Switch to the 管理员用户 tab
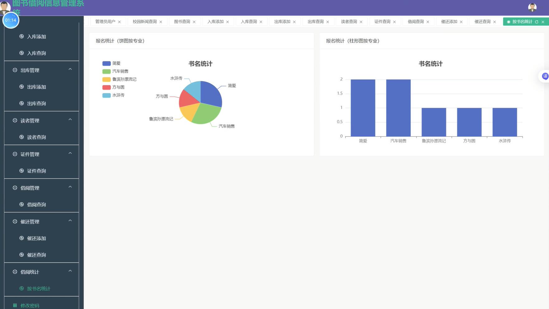This screenshot has height=309, width=549. click(105, 21)
